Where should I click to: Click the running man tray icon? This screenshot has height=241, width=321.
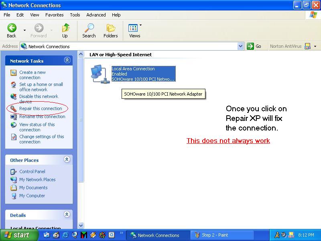pos(277,235)
